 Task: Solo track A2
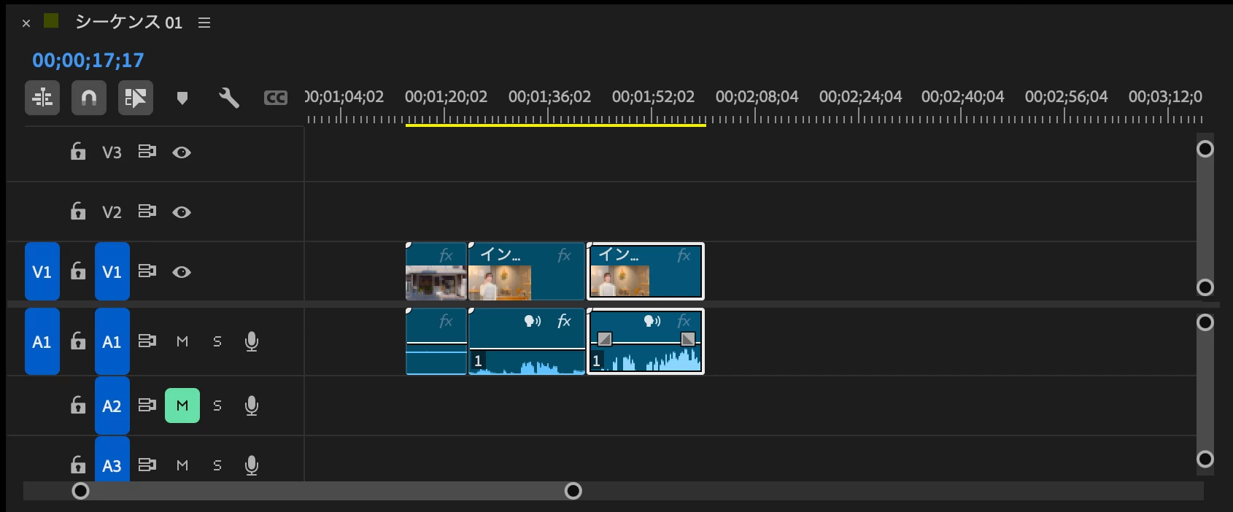pyautogui.click(x=217, y=406)
